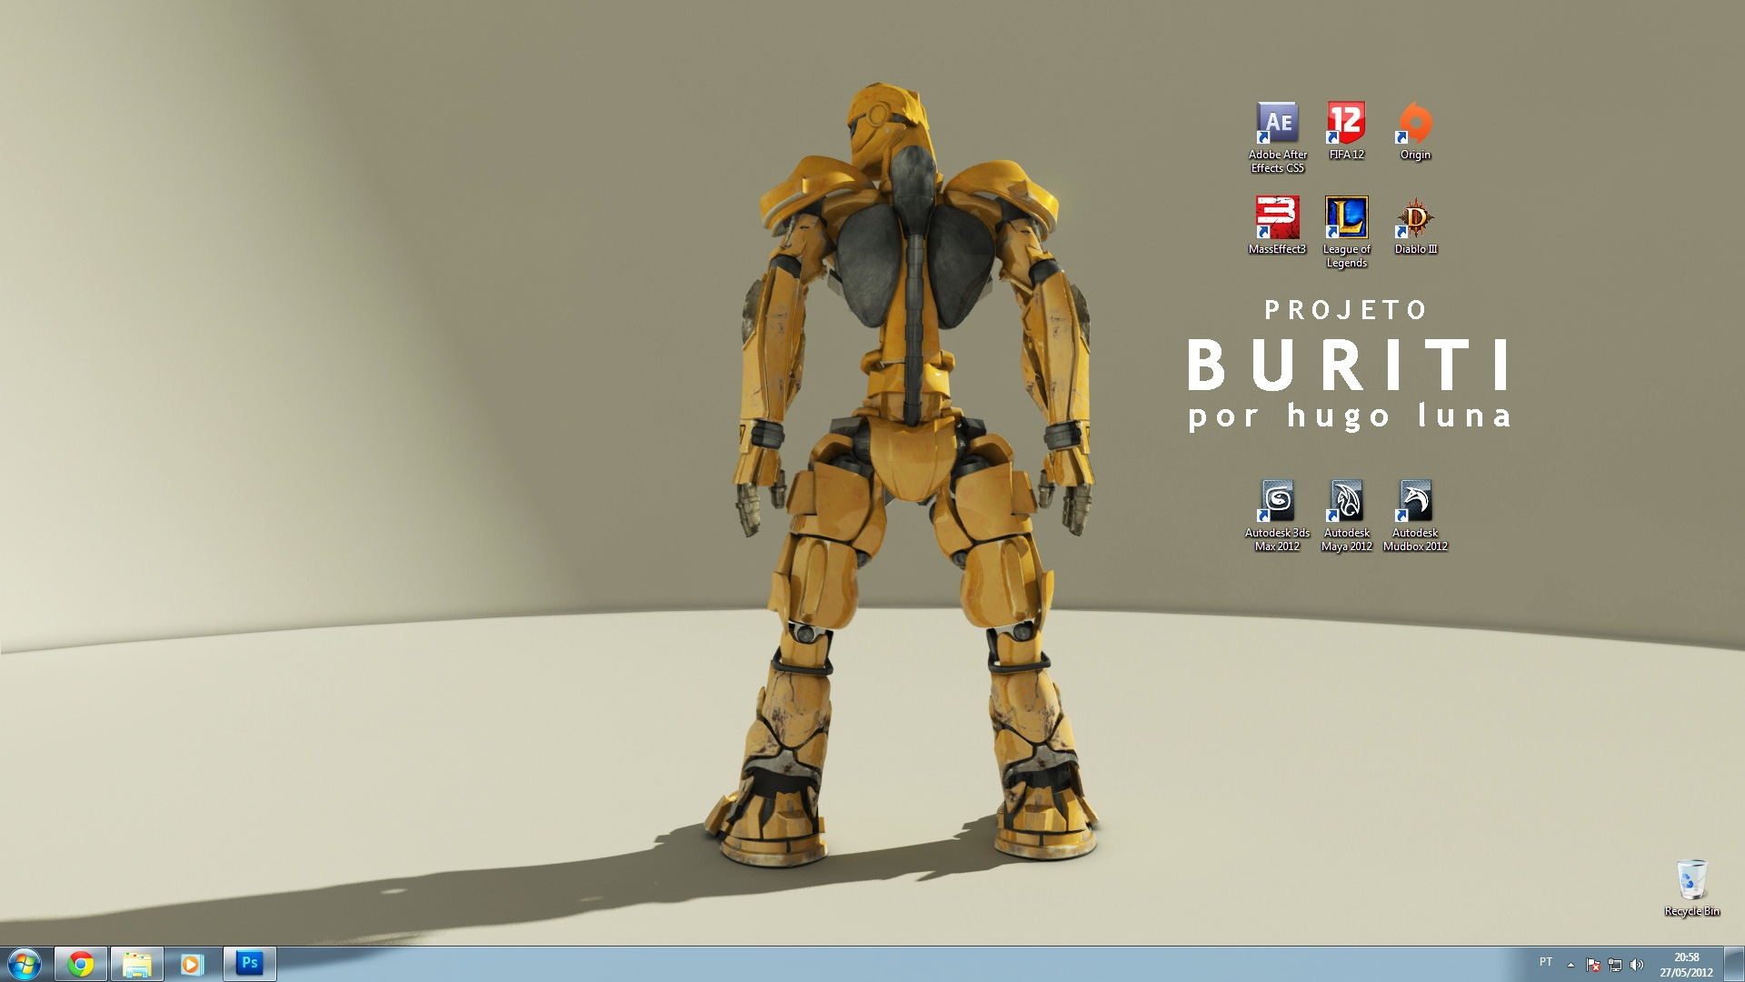The image size is (1745, 982).
Task: Open Windows Media Player from the taskbar
Action: coord(194,963)
